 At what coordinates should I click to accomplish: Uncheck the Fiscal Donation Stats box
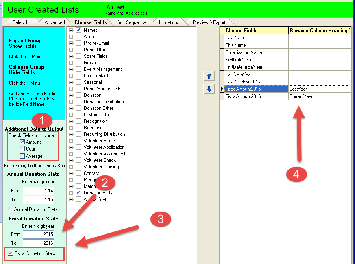click(x=11, y=253)
